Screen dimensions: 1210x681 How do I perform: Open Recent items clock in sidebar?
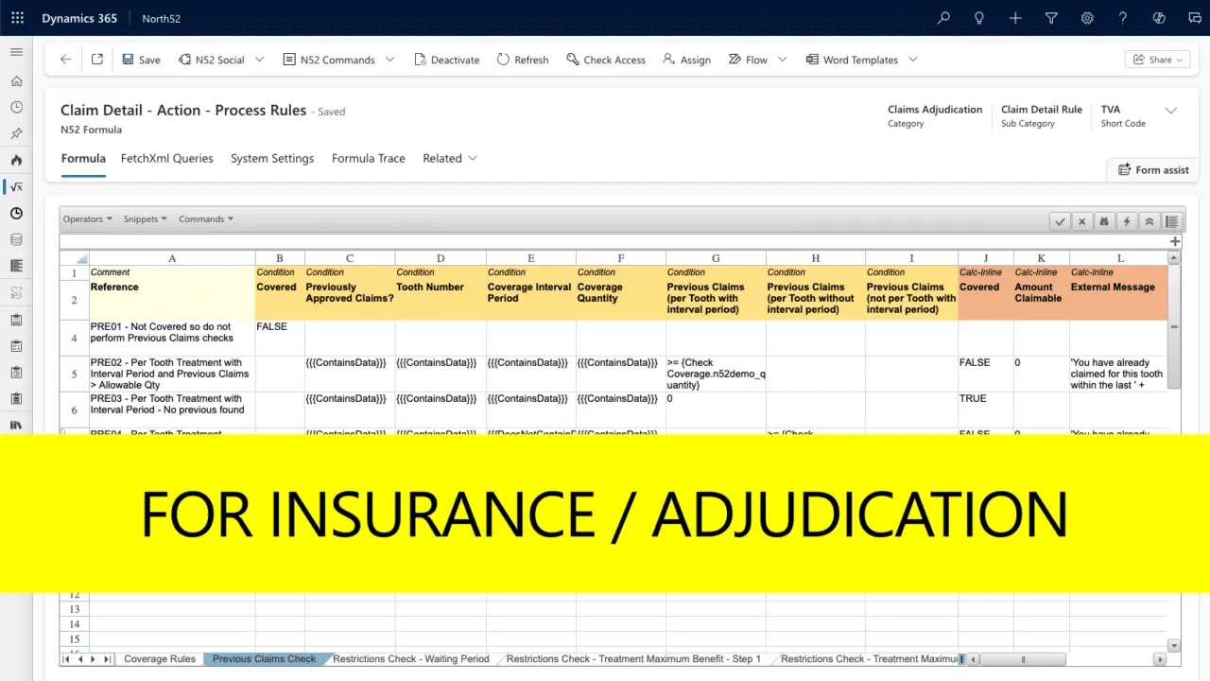(16, 108)
